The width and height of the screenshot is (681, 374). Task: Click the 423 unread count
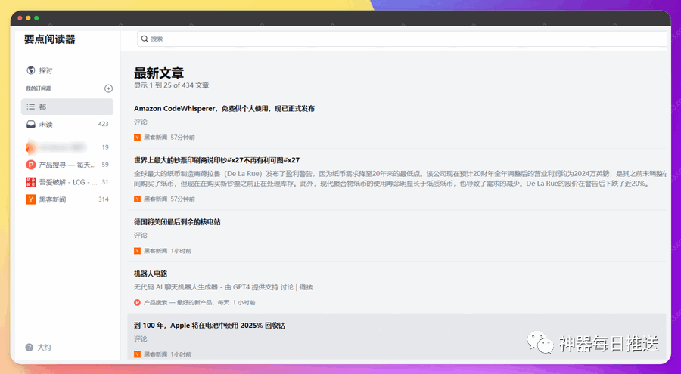click(104, 124)
